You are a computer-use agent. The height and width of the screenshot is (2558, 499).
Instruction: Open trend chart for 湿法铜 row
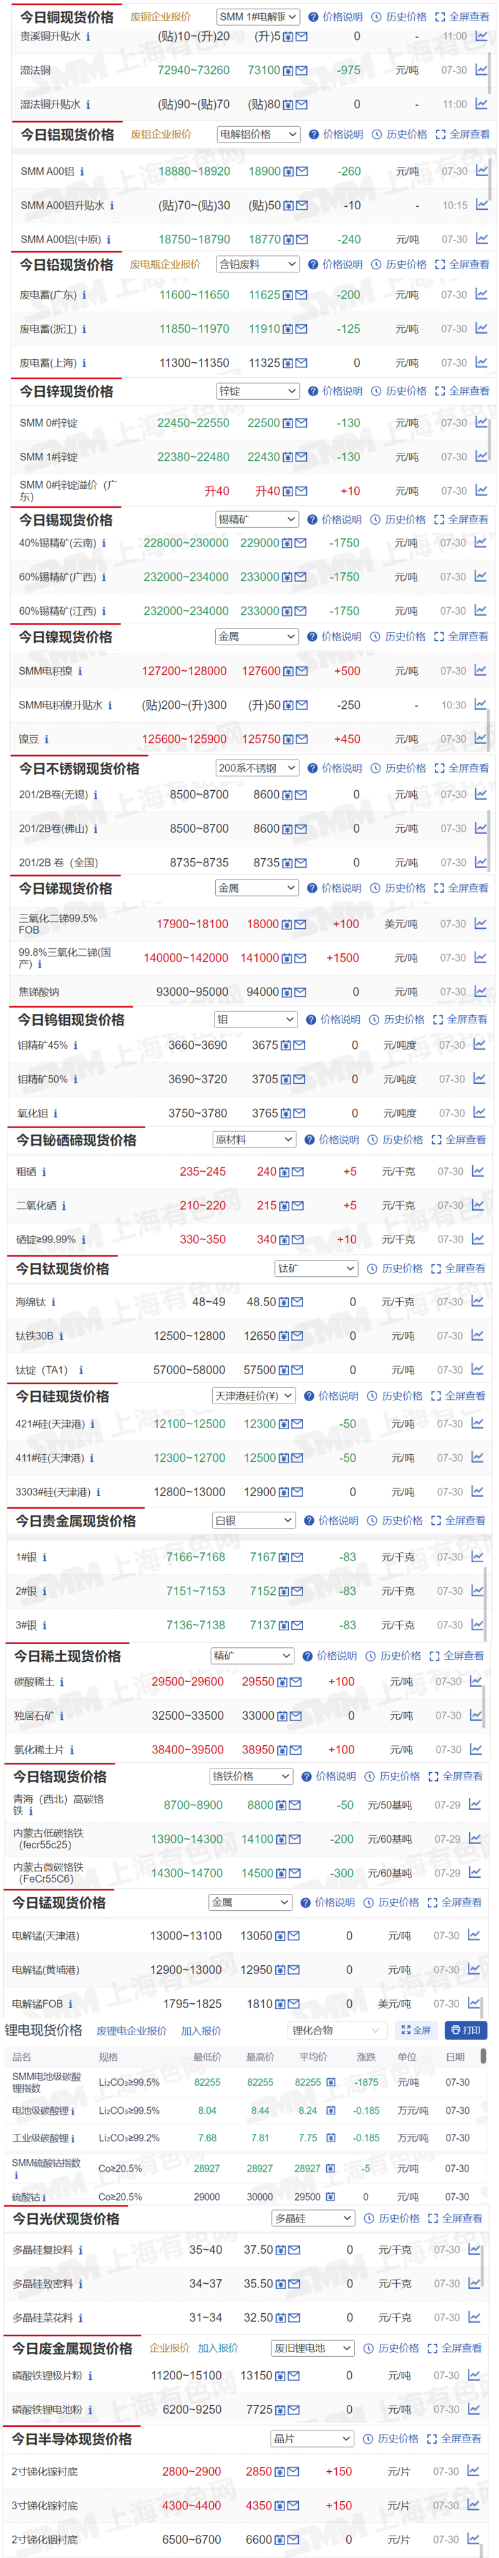481,69
